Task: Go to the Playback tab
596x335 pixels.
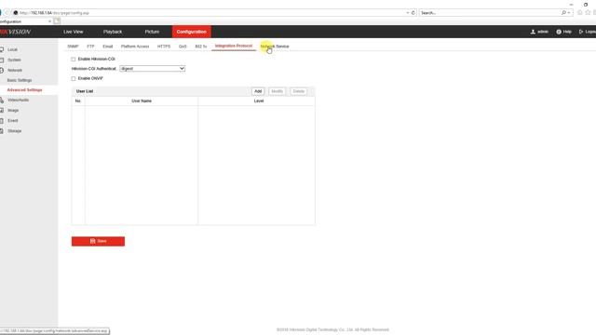Action: pos(113,32)
